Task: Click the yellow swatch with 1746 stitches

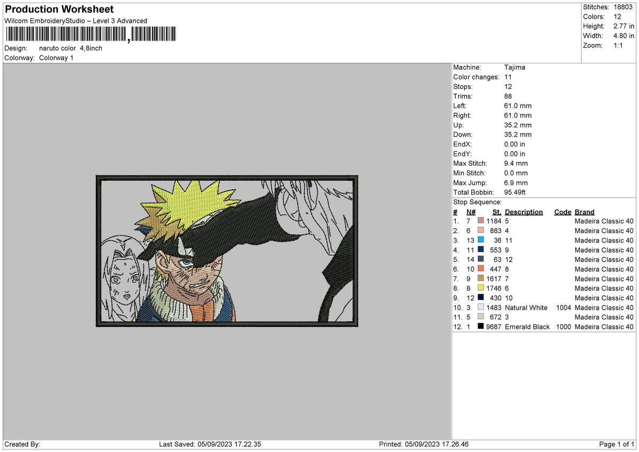Action: tap(481, 288)
